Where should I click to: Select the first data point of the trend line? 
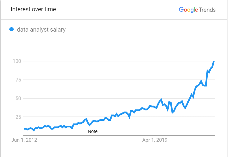coord(25,129)
